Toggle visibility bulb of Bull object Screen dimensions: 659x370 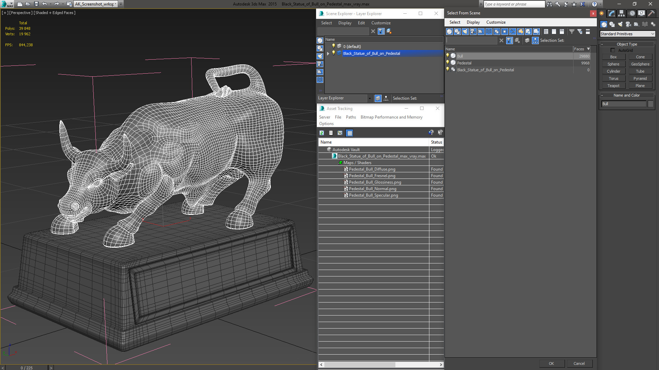[x=448, y=56]
